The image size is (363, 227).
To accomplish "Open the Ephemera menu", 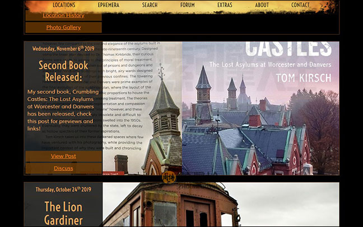I will 108,5.
